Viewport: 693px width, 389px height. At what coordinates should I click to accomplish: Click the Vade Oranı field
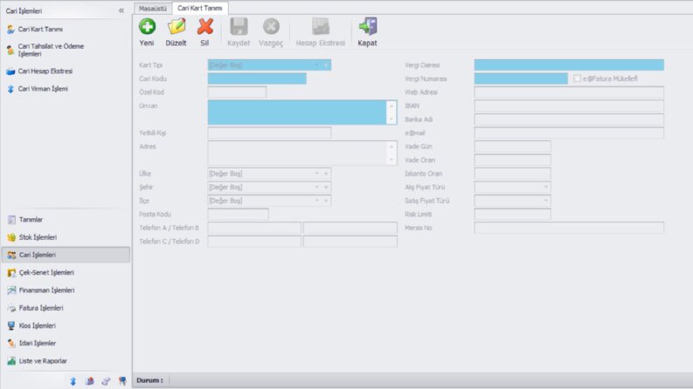[x=512, y=160]
